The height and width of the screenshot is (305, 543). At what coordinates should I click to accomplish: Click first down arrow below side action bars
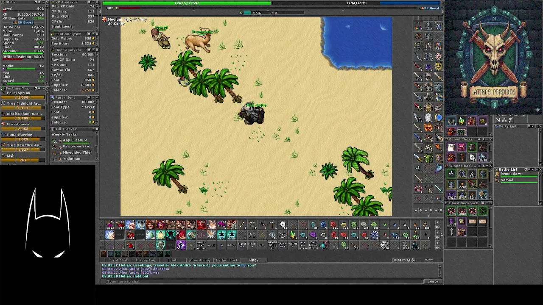(x=416, y=211)
